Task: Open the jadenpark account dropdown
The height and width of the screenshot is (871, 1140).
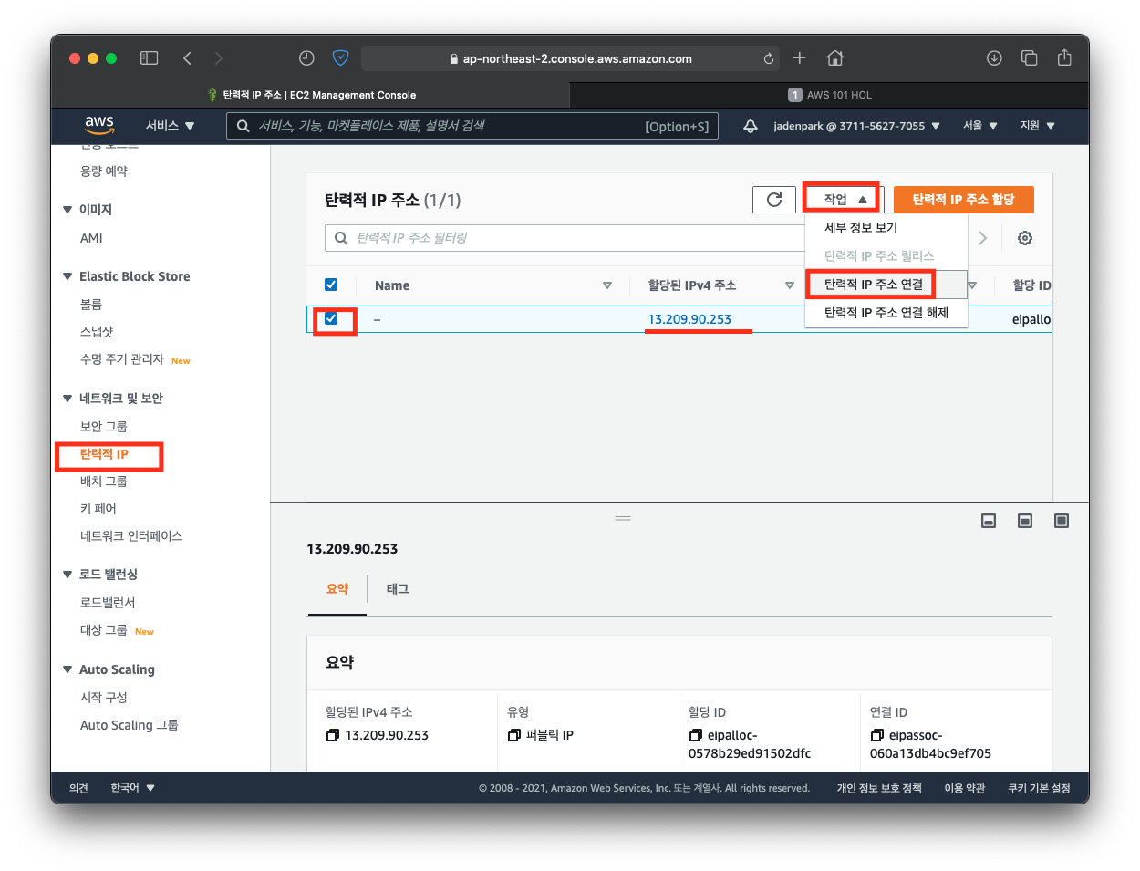Action: click(856, 126)
